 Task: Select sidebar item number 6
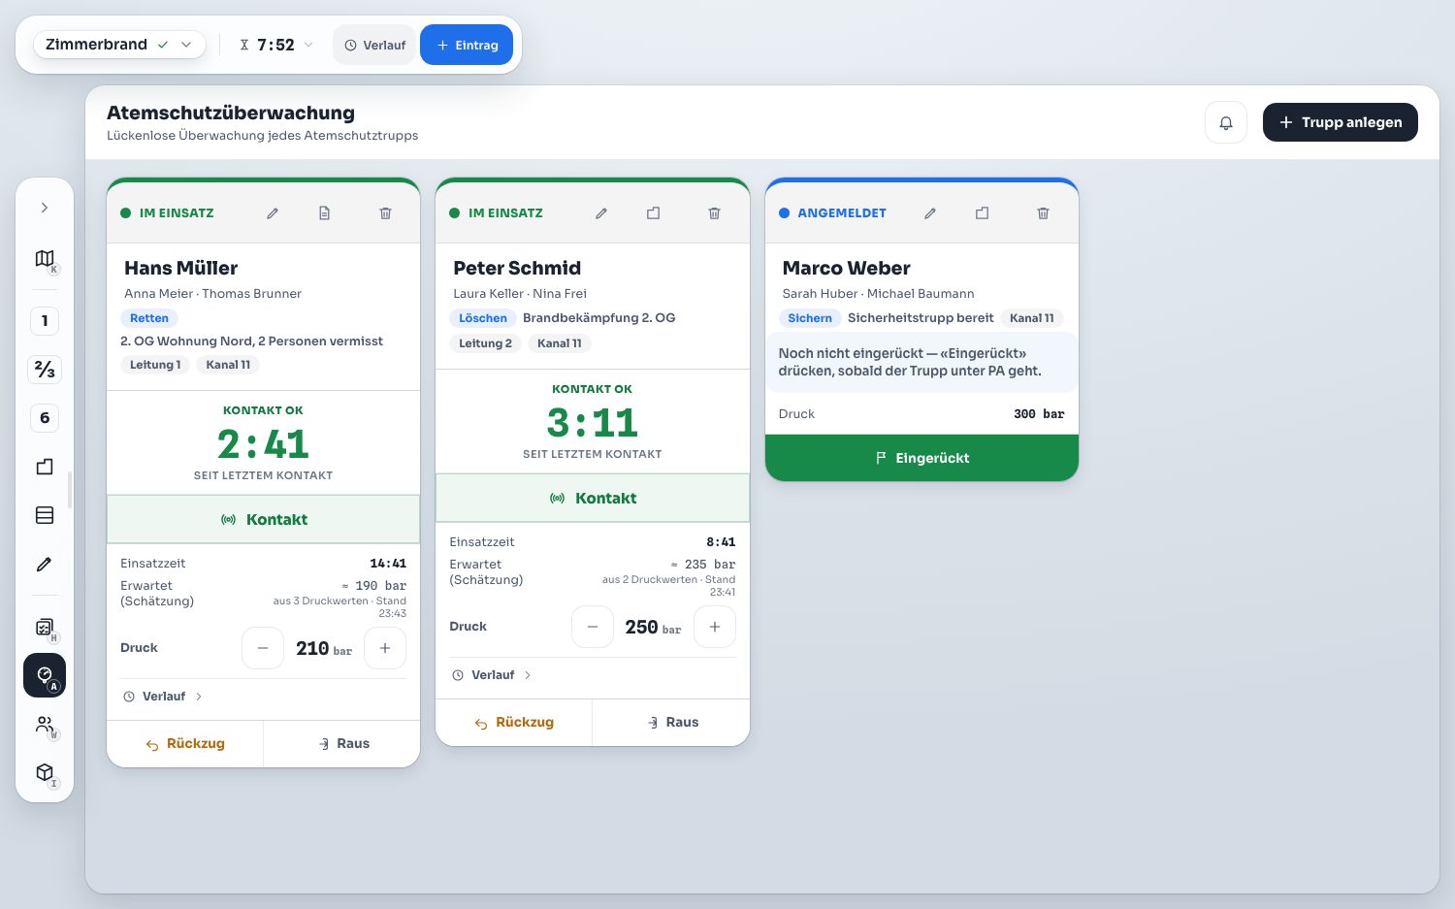(x=45, y=418)
